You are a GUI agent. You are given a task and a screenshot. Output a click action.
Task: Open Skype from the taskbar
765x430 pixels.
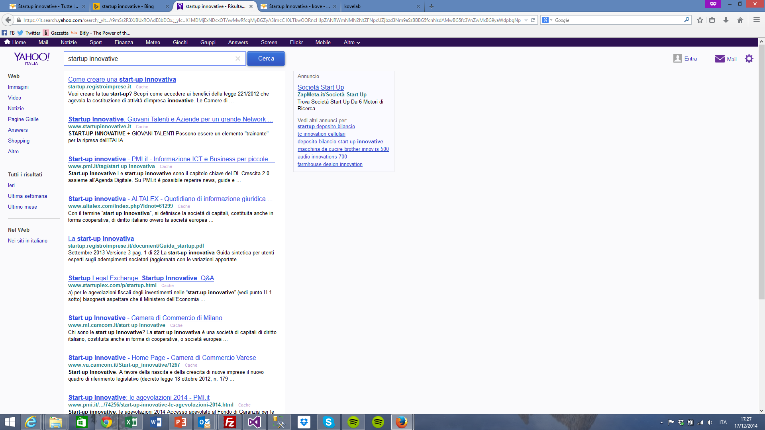[x=328, y=422]
